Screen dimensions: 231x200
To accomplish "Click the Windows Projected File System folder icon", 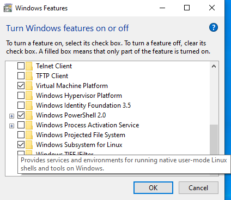I will click(29, 135).
